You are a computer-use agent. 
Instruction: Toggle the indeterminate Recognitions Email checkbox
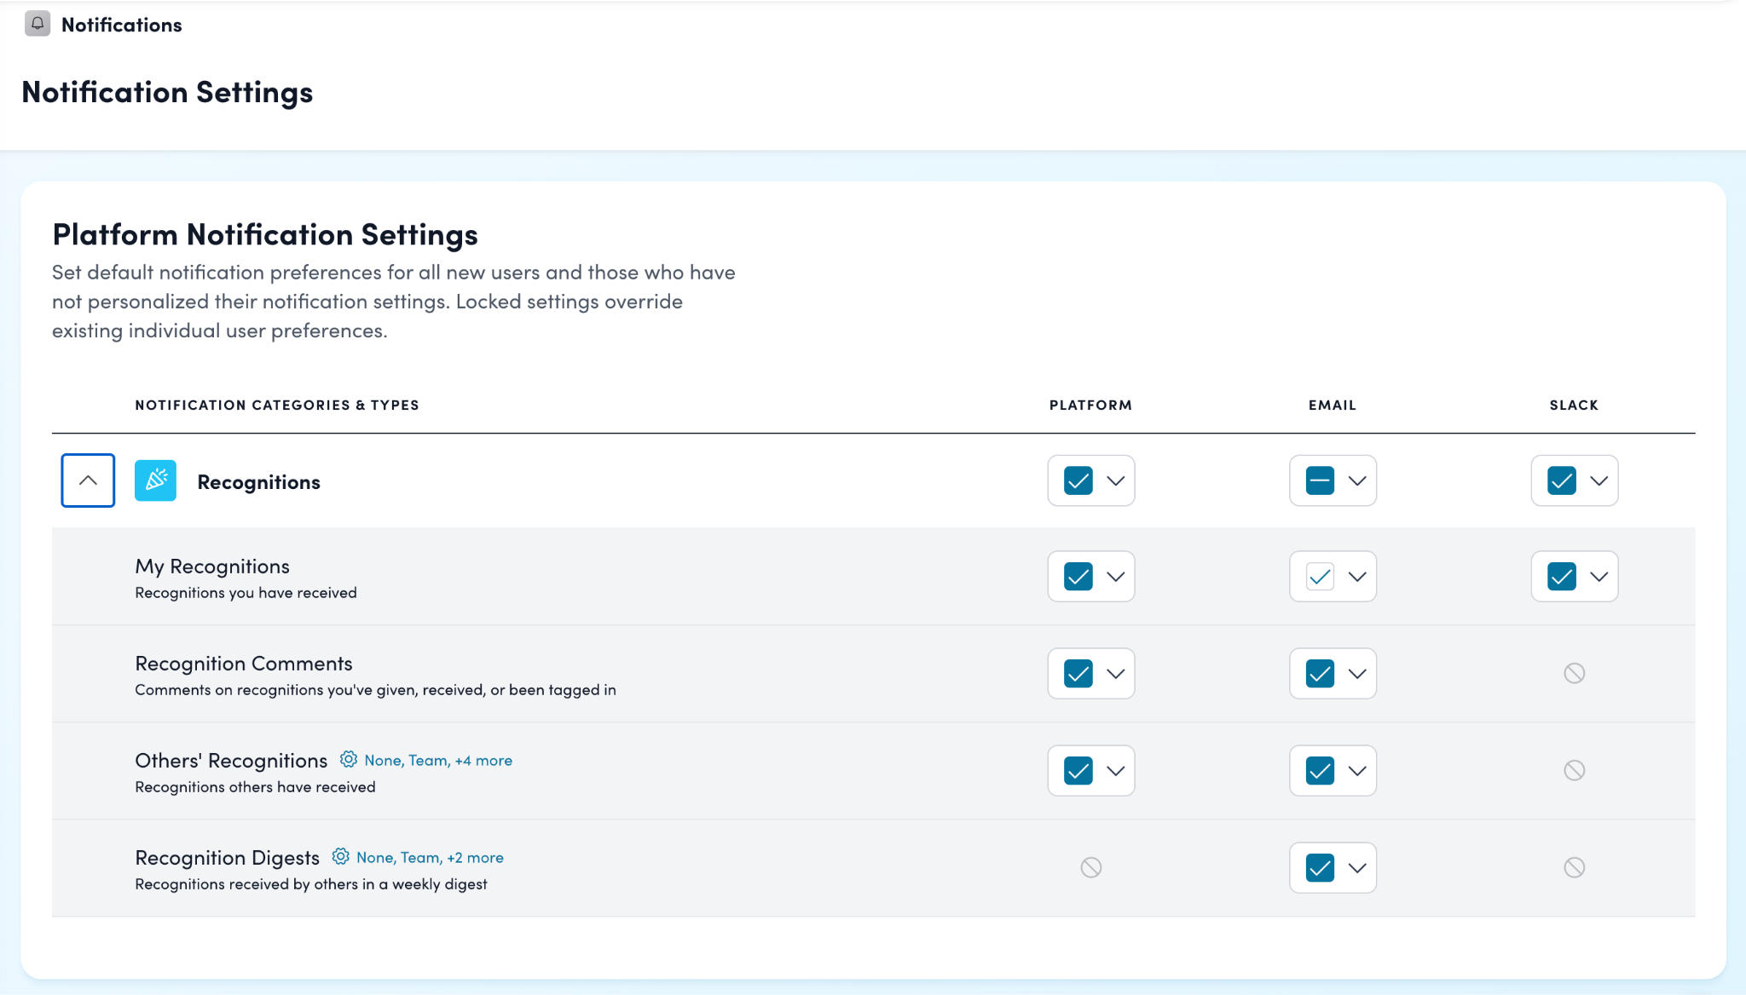[x=1319, y=480]
